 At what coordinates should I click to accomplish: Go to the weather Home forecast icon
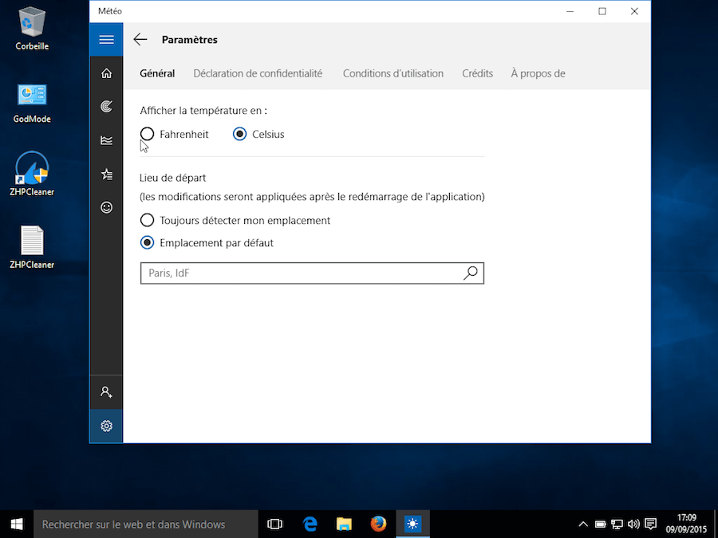click(x=106, y=73)
